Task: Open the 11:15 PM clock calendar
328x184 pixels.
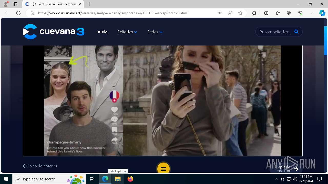Action: (306, 179)
